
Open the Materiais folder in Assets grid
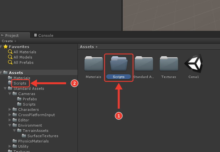click(x=94, y=64)
